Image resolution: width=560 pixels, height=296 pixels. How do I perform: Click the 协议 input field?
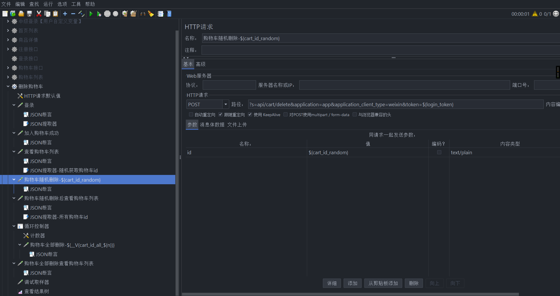click(x=229, y=85)
